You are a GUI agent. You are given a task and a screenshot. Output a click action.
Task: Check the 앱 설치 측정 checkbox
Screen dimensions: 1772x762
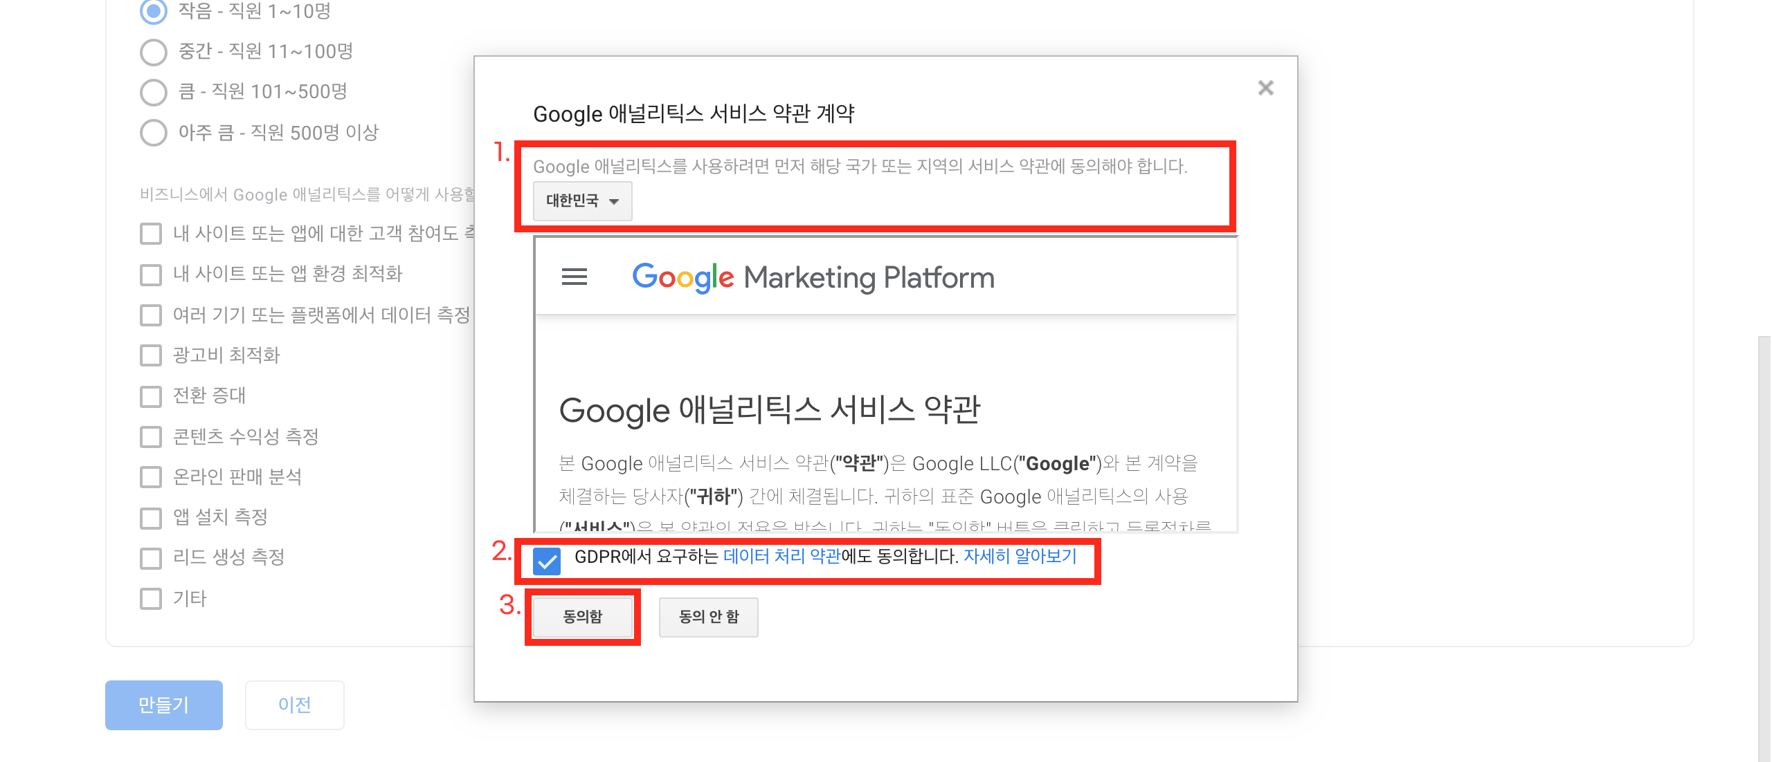(151, 517)
